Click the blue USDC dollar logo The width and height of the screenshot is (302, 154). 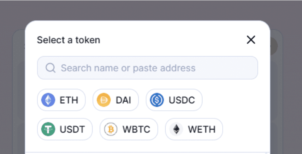tap(157, 100)
